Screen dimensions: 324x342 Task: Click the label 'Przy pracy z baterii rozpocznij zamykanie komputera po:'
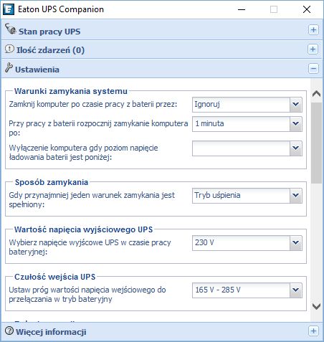[98, 128]
